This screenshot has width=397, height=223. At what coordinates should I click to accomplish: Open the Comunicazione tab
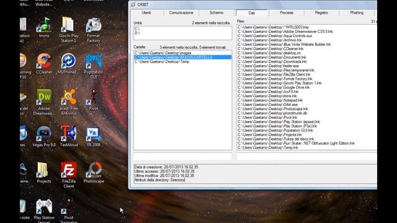tap(181, 12)
